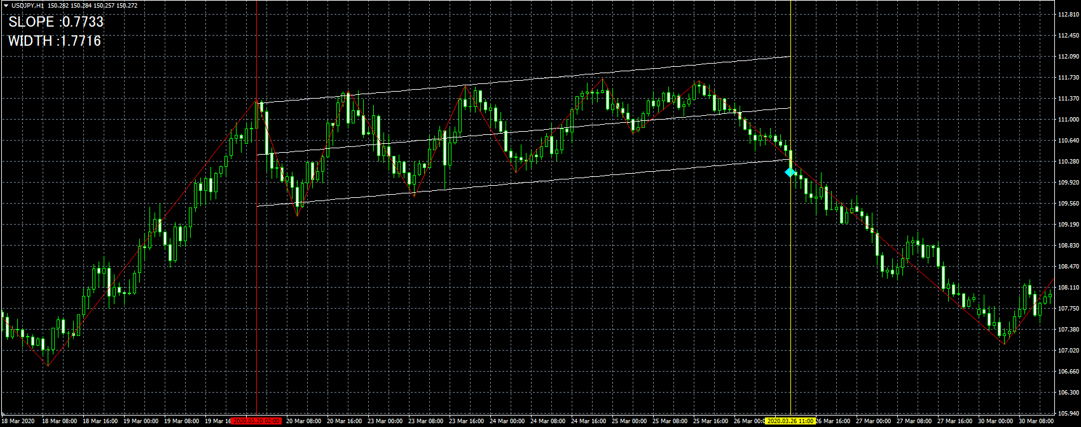Click the 30 Mar 08:00 time label
The width and height of the screenshot is (1081, 427).
coord(1036,421)
